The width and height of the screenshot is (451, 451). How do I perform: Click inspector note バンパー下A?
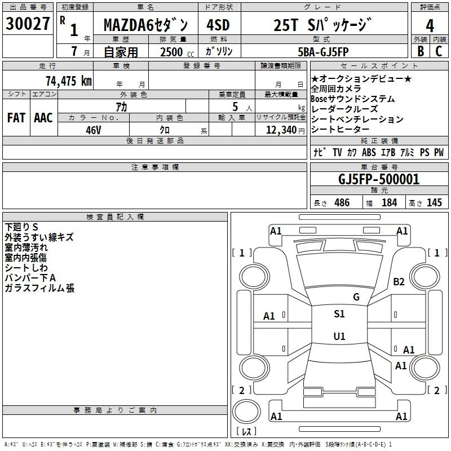point(30,277)
